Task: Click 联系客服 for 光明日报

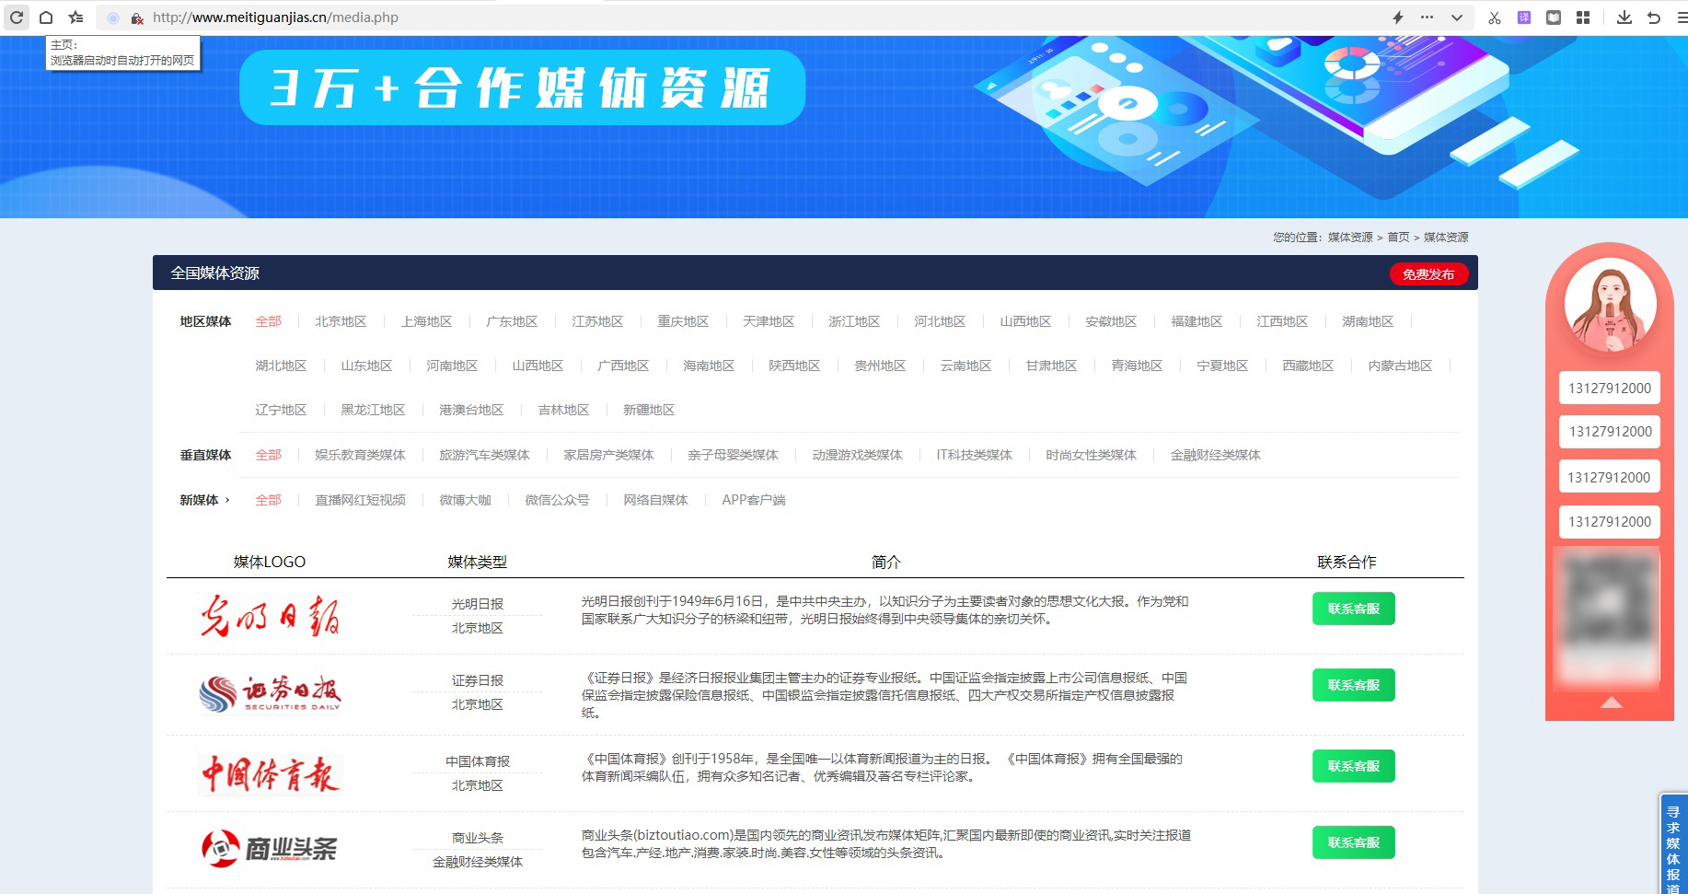Action: click(x=1353, y=609)
